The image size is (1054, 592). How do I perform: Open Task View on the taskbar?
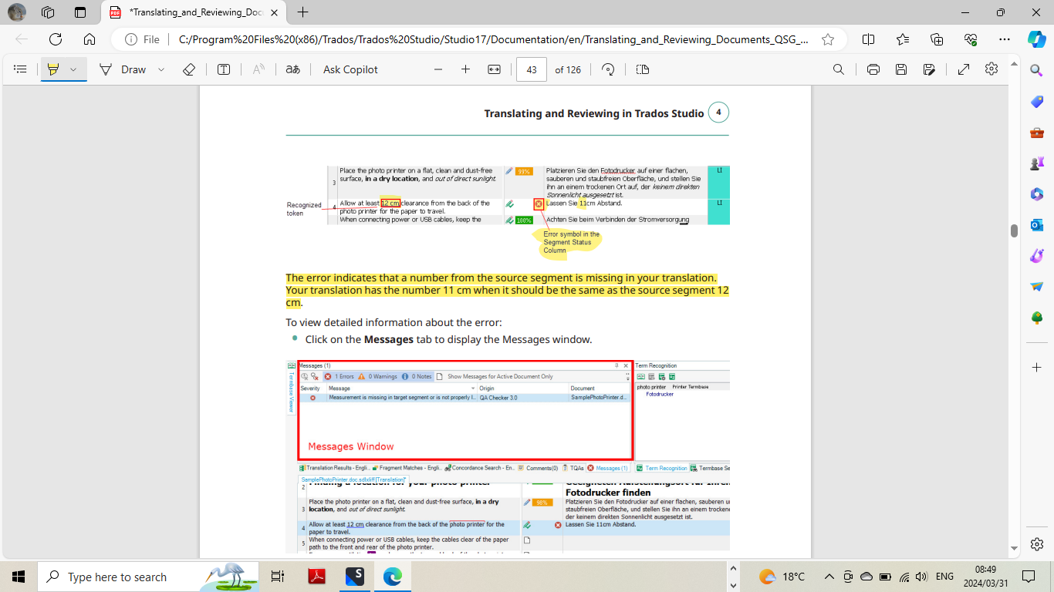(279, 577)
